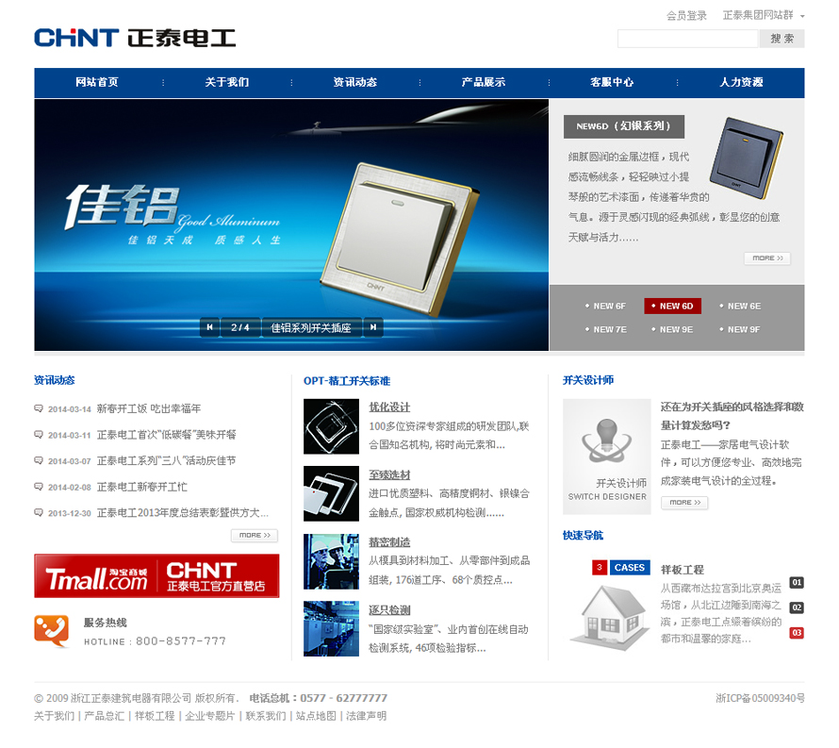Screen dimensions: 839x748
Task: Open the 逐只检测 thumbnail image
Action: (x=331, y=628)
